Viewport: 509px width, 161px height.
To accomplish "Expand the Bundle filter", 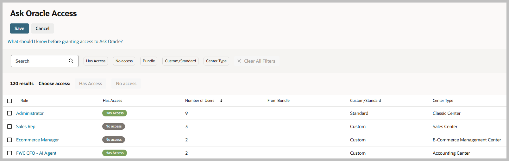I will point(149,61).
